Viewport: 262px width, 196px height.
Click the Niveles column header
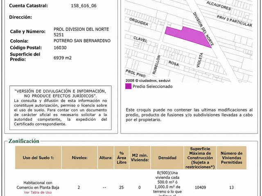[79, 158]
